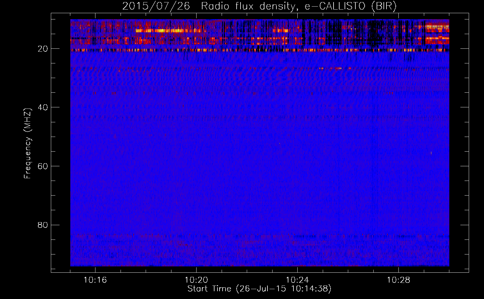Click the 40 MHz frequency tick label

[43, 107]
